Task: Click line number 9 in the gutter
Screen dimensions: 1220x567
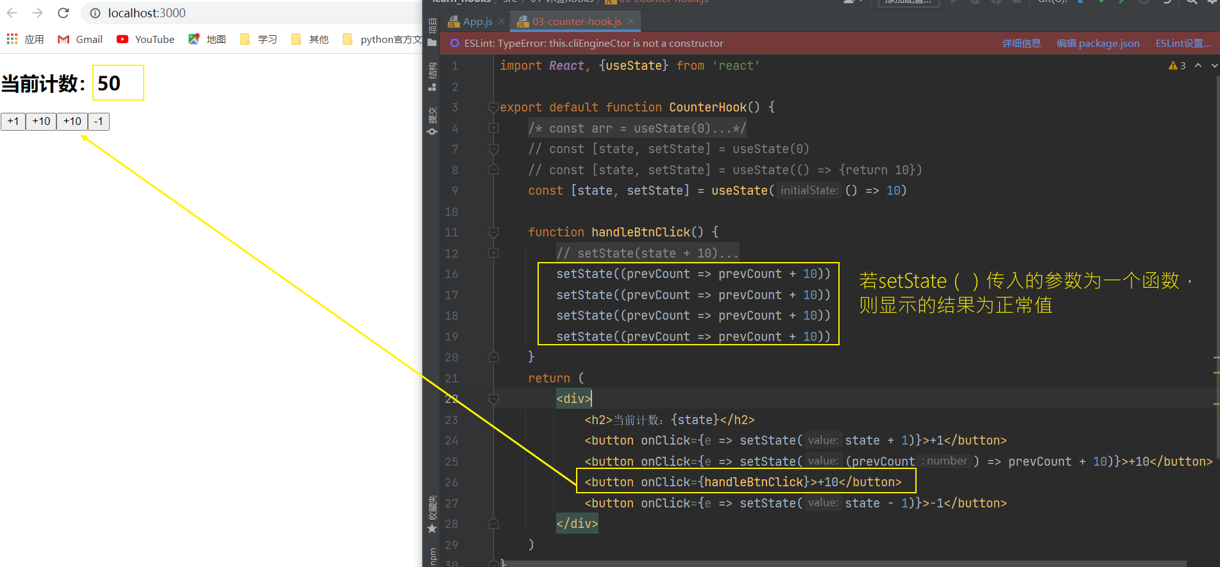Action: [x=455, y=191]
